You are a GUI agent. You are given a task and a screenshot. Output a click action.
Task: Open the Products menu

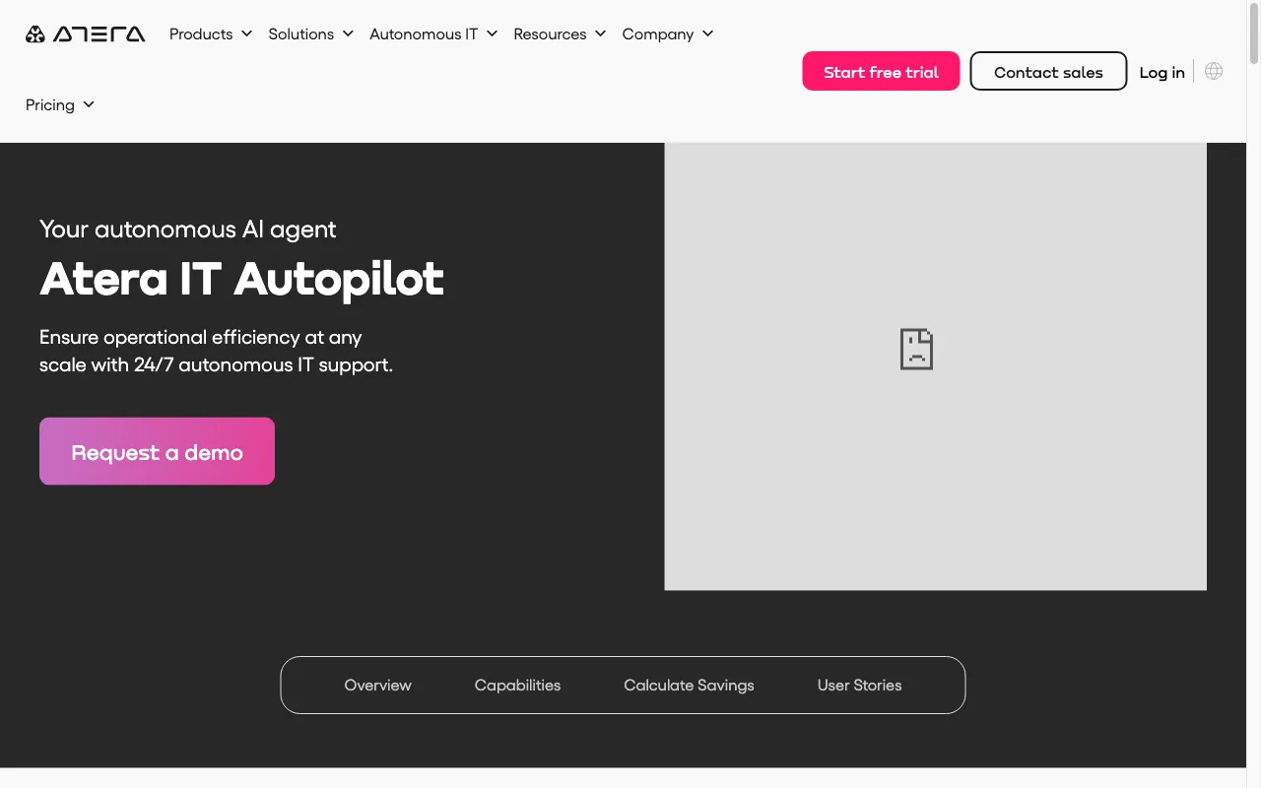[x=211, y=33]
